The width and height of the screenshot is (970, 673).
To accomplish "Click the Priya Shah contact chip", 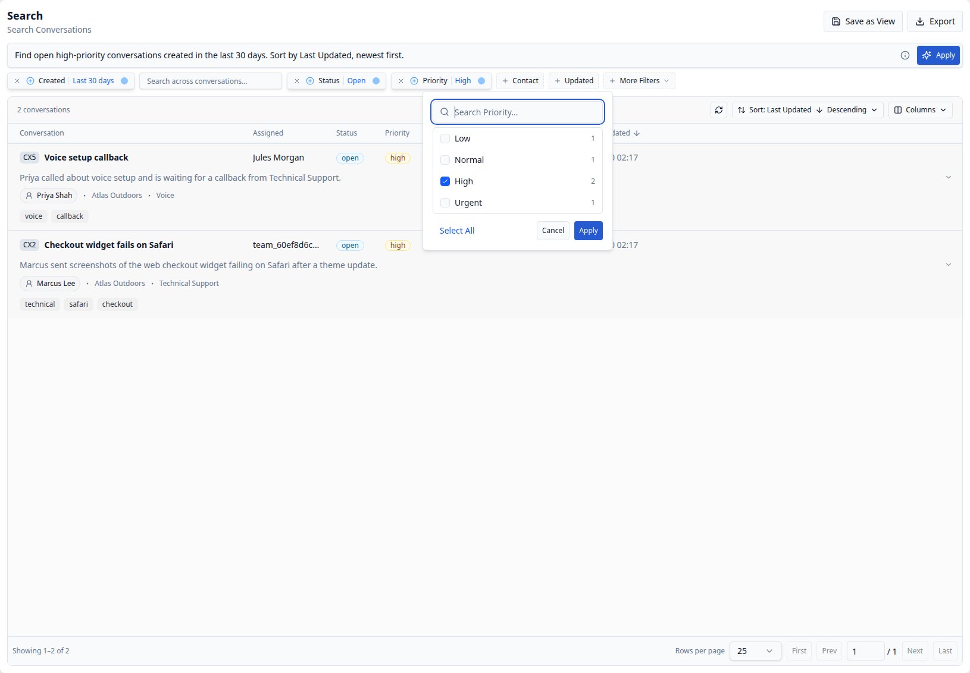I will pos(49,196).
